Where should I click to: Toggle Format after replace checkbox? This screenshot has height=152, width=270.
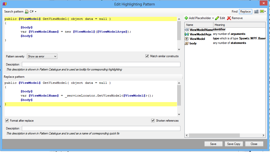(x=7, y=121)
